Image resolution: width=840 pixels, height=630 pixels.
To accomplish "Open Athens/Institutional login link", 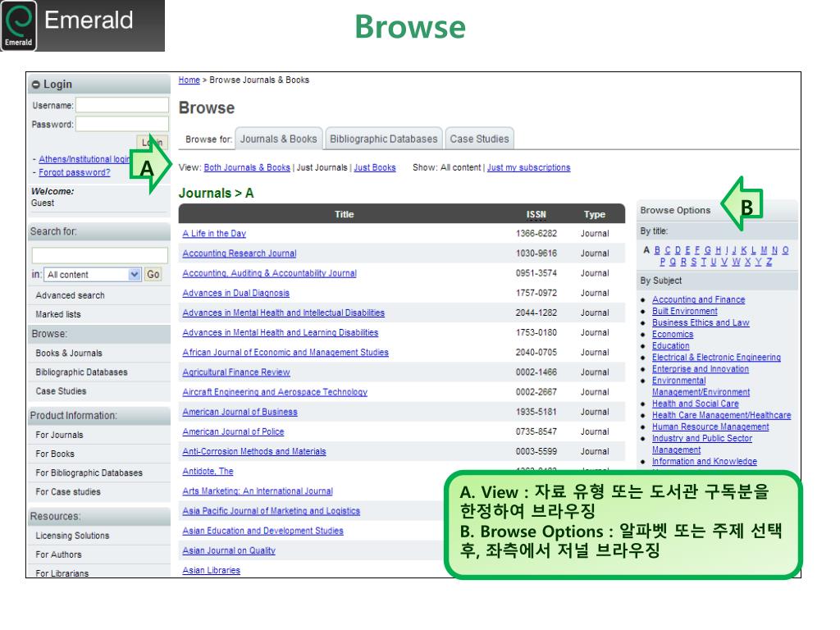I will pyautogui.click(x=84, y=159).
